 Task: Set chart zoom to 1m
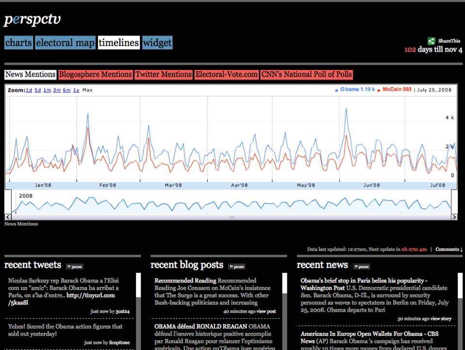[x=47, y=90]
